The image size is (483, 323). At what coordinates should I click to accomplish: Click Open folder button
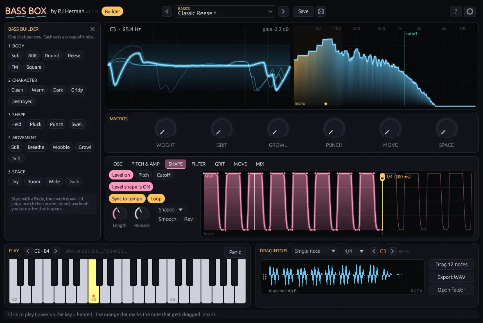pos(451,290)
